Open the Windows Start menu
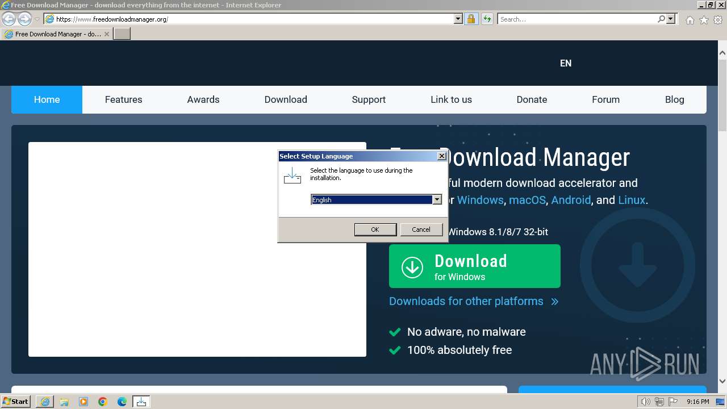Screen dimensions: 727x409 (x=15, y=402)
